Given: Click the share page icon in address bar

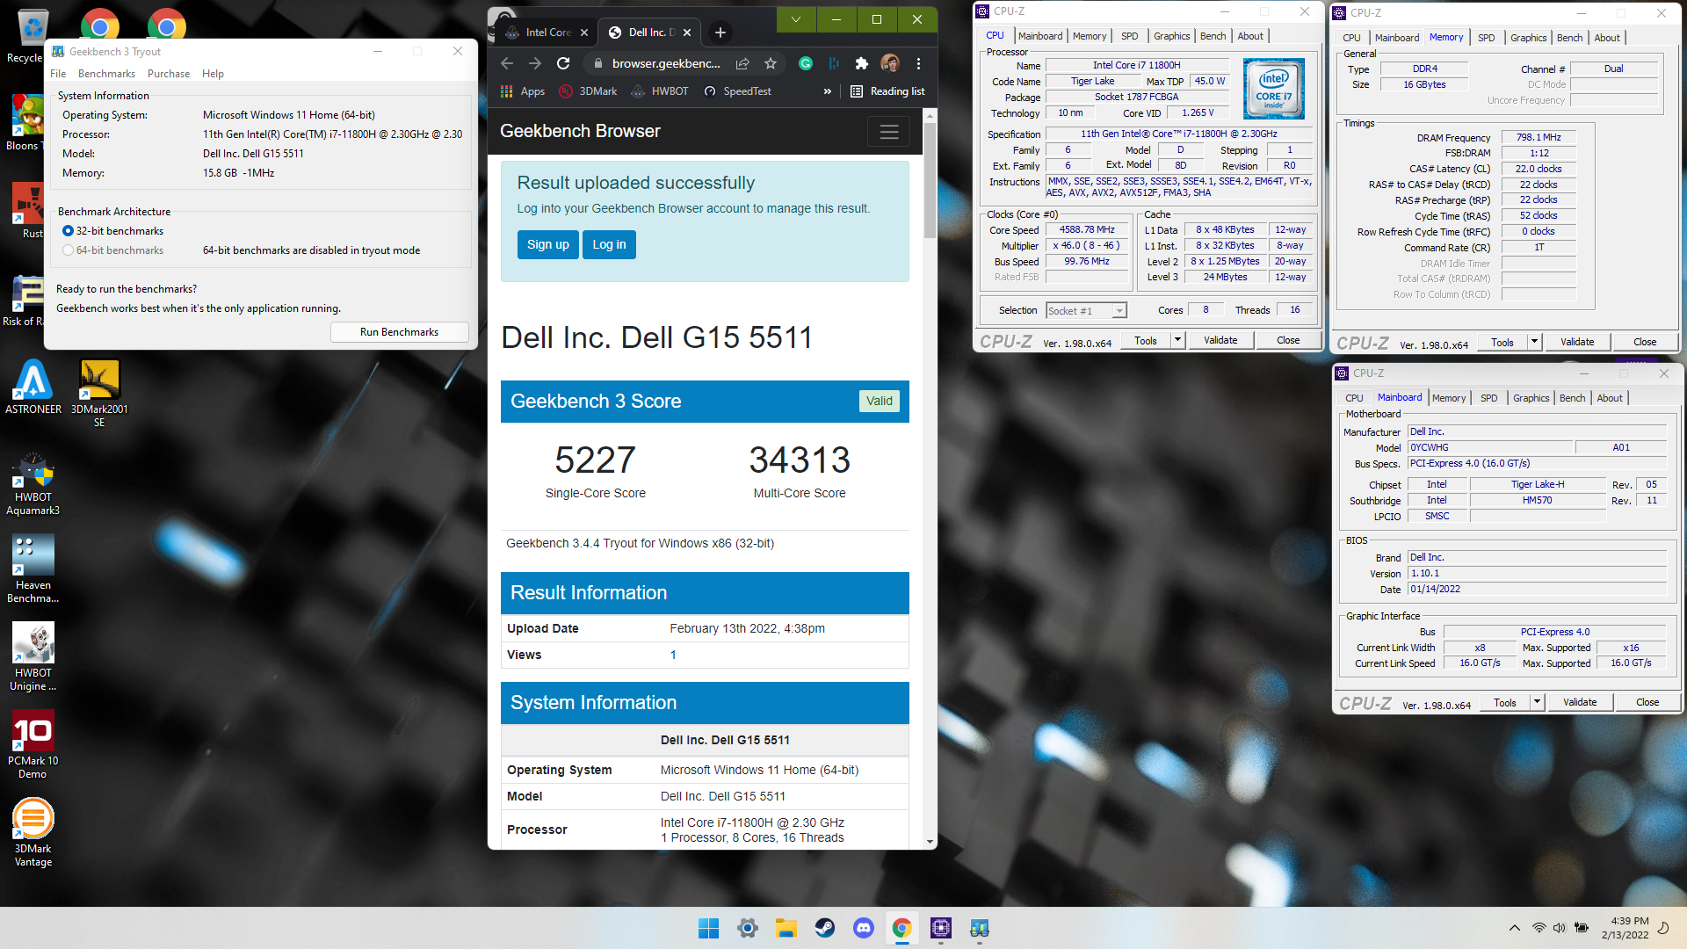Looking at the screenshot, I should [x=742, y=63].
